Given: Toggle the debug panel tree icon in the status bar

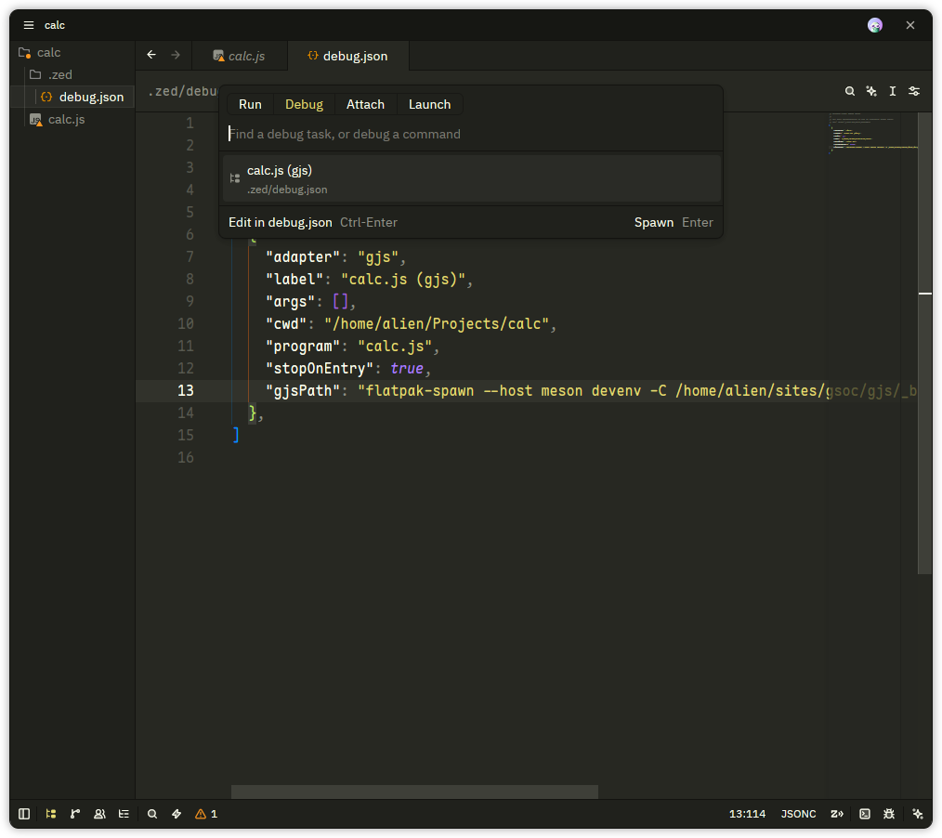Looking at the screenshot, I should (51, 814).
